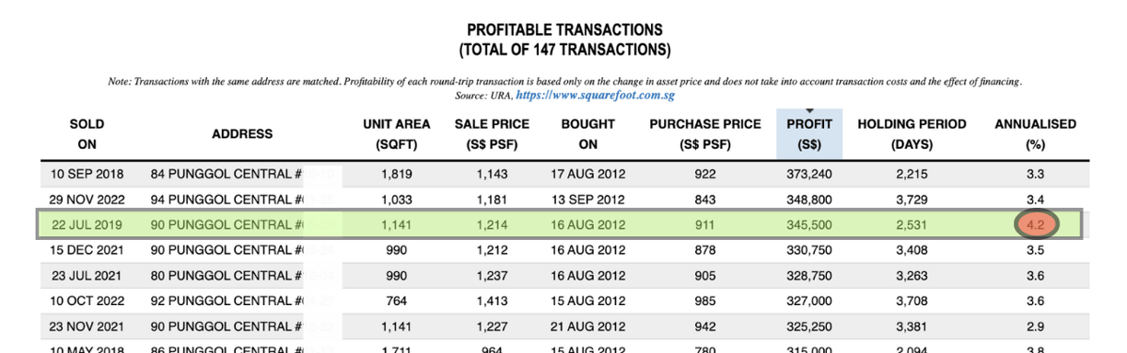
Task: Click the 373,240 profit value
Action: pyautogui.click(x=808, y=174)
